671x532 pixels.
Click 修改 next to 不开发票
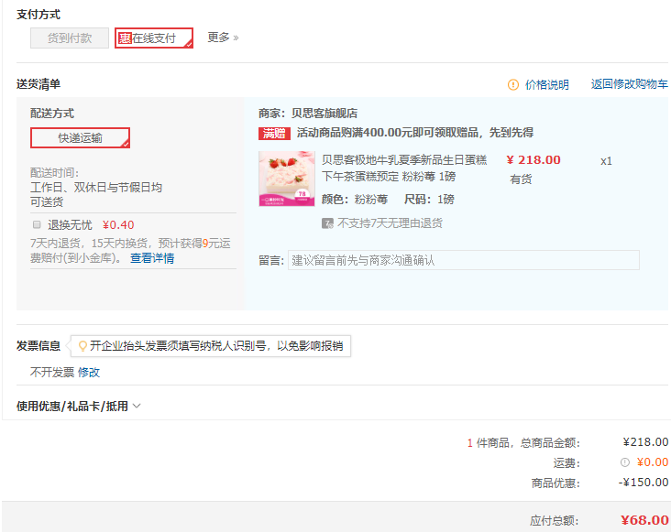pos(89,372)
